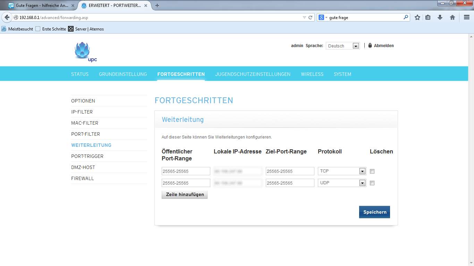
Task: Click the browser back arrow button
Action: click(x=7, y=17)
